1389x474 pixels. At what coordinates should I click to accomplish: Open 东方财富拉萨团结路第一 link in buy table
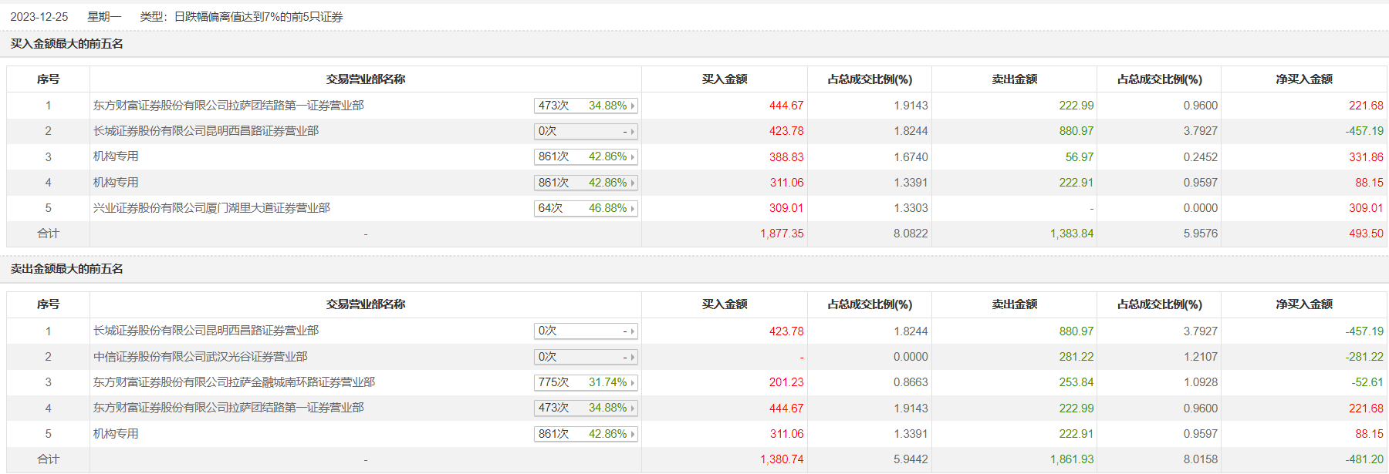tap(228, 106)
